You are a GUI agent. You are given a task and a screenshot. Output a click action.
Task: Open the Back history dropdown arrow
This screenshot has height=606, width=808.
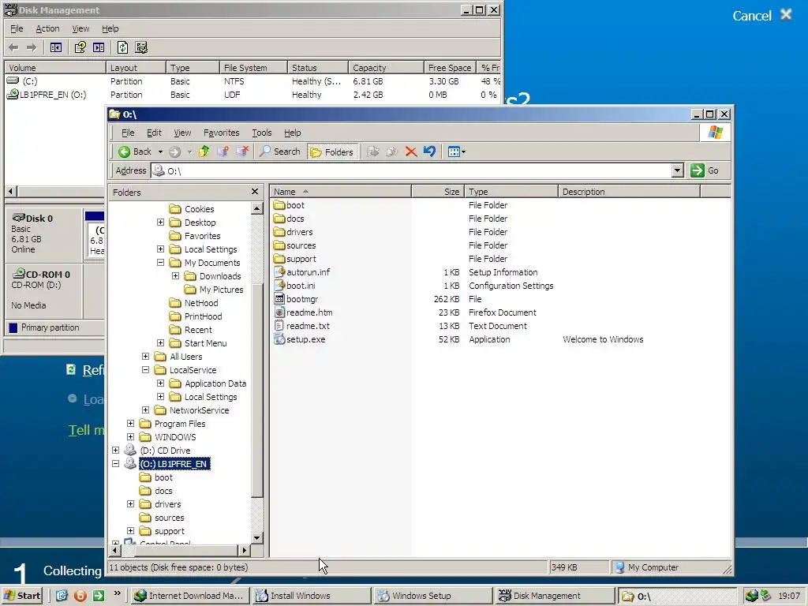(x=160, y=151)
